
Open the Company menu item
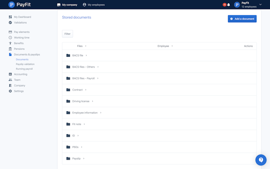19,86
